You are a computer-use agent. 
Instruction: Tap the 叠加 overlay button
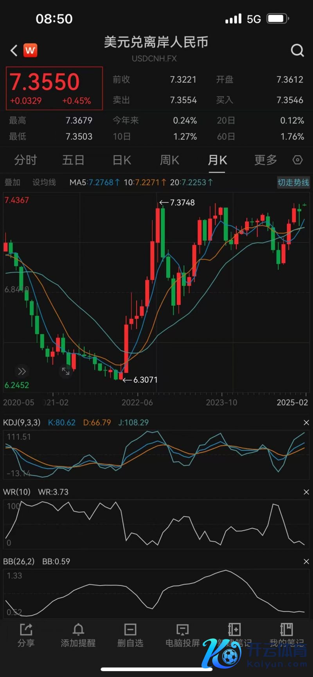[12, 182]
